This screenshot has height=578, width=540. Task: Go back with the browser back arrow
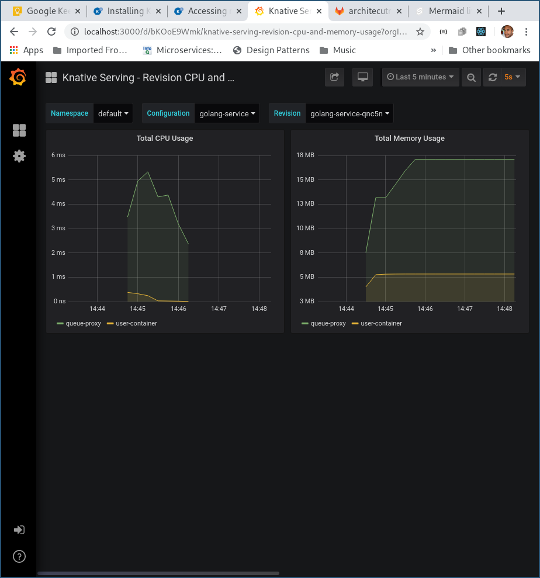14,32
